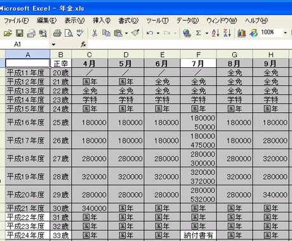The width and height of the screenshot is (292, 241).
Task: Click the Paste clipboard icon
Action: tap(118, 33)
